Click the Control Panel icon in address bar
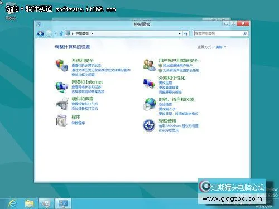Image resolution: width=279 pixels, height=209 pixels. click(x=68, y=33)
